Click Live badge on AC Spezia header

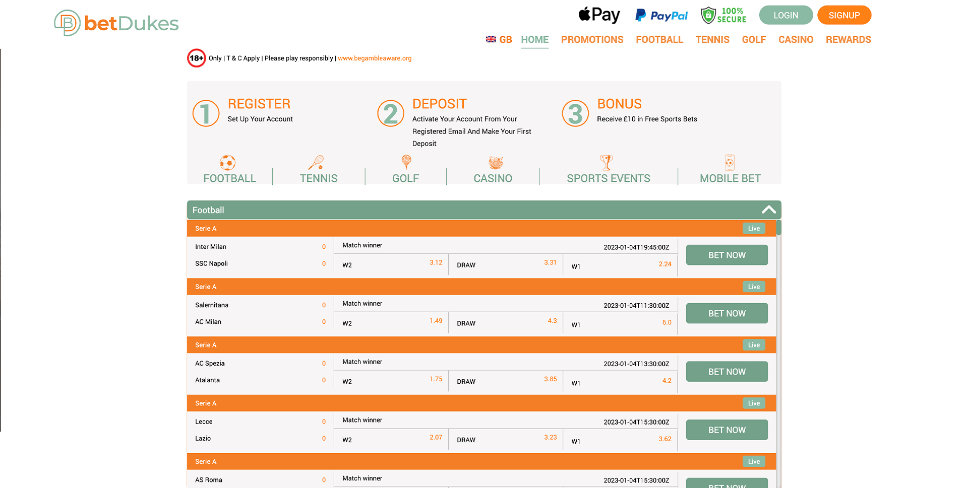[754, 345]
